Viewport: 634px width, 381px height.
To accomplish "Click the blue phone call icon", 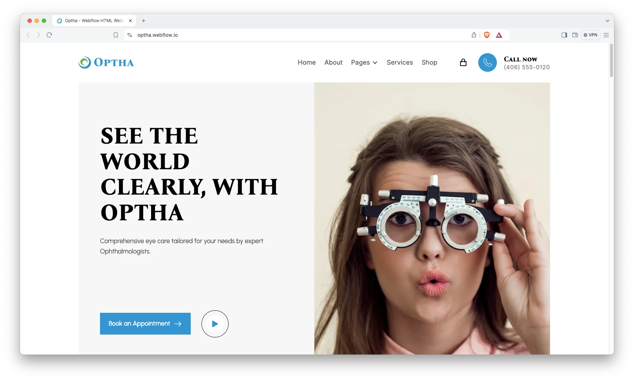I will (x=487, y=62).
